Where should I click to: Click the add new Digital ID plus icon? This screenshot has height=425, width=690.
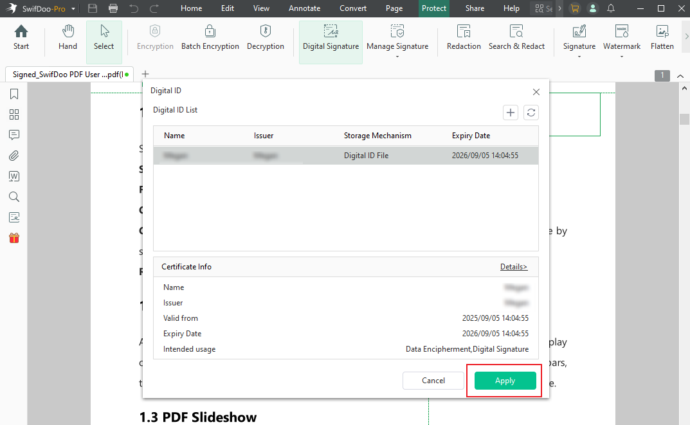click(x=510, y=113)
